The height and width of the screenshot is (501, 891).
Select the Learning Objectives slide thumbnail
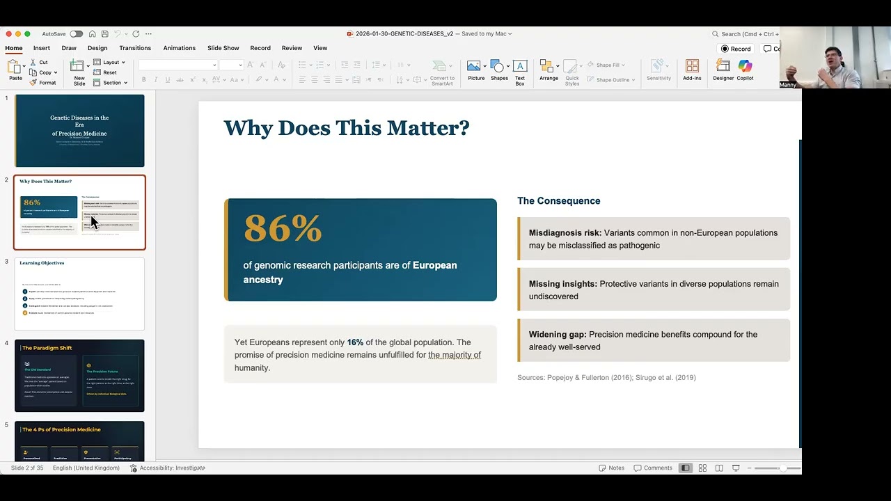tap(79, 294)
